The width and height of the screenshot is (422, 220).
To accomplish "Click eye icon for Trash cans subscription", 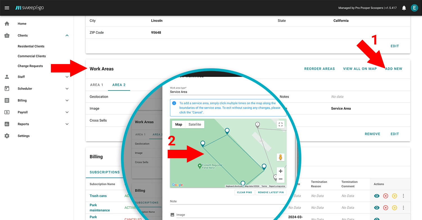I will [377, 196].
